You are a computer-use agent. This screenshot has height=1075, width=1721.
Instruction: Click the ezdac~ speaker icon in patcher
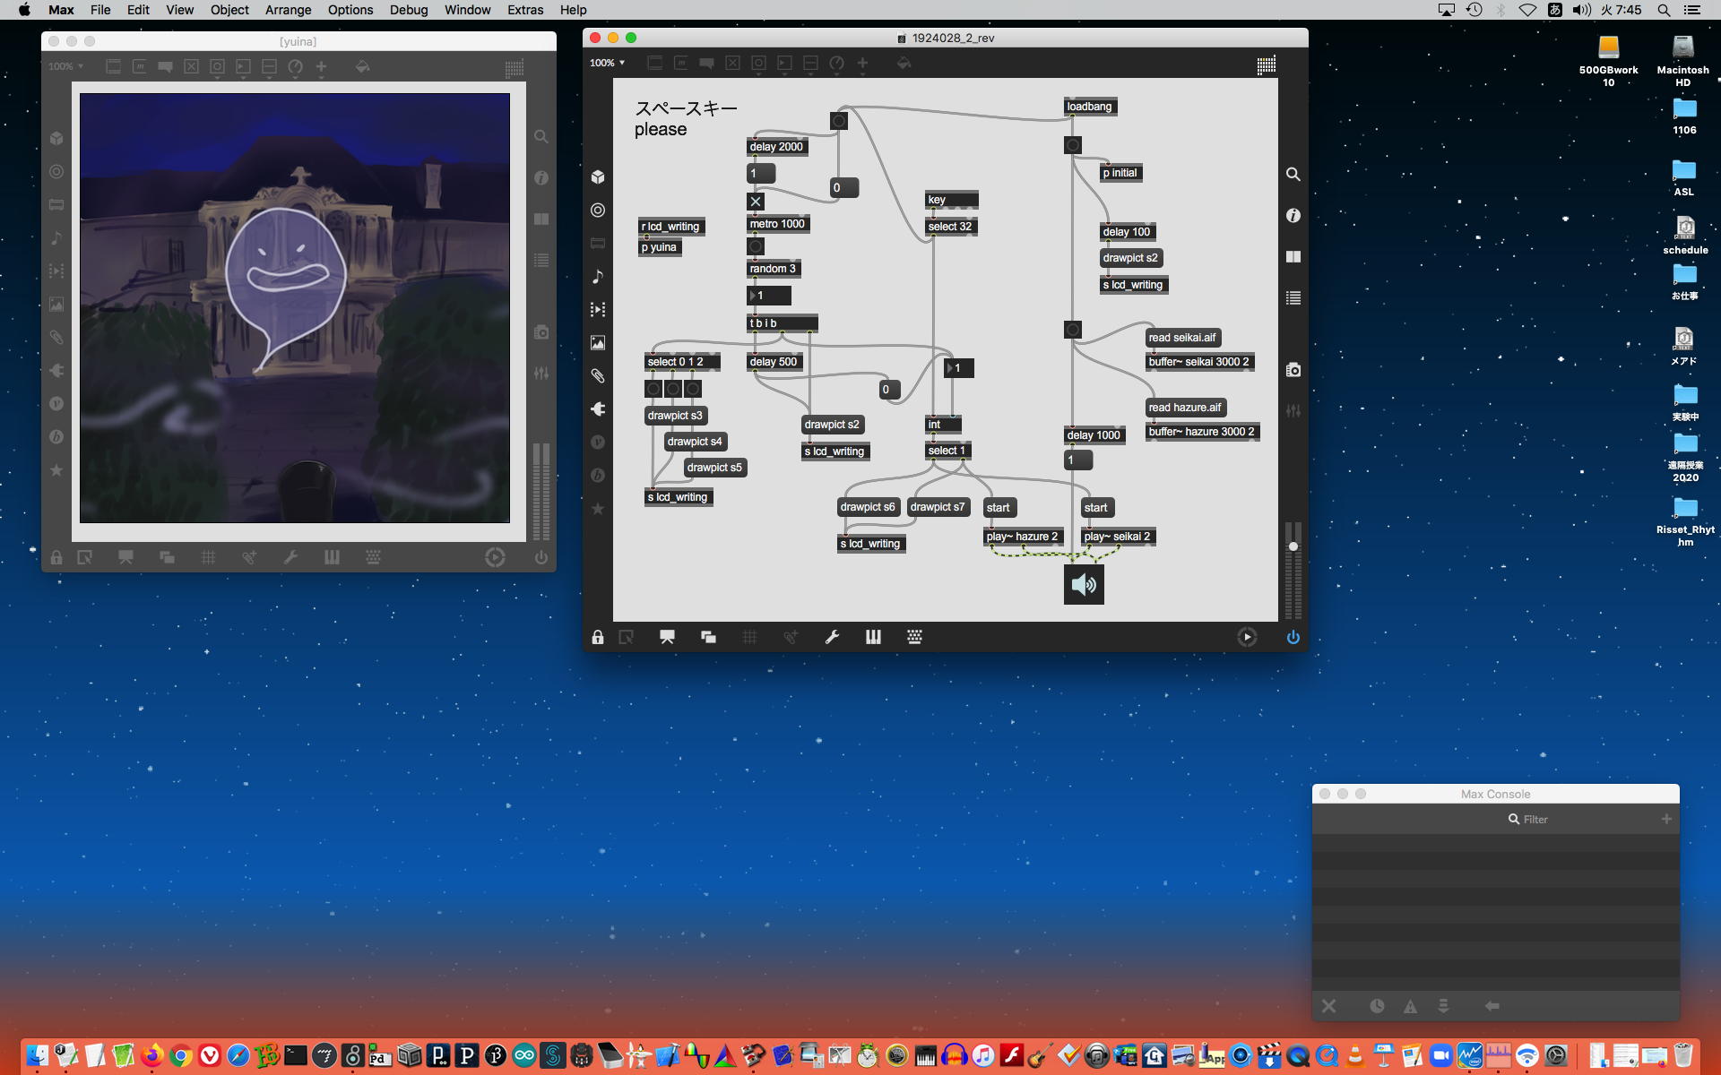click(x=1084, y=585)
